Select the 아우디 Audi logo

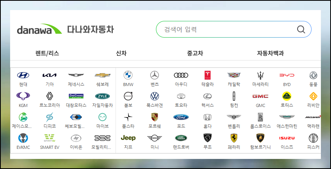(181, 75)
